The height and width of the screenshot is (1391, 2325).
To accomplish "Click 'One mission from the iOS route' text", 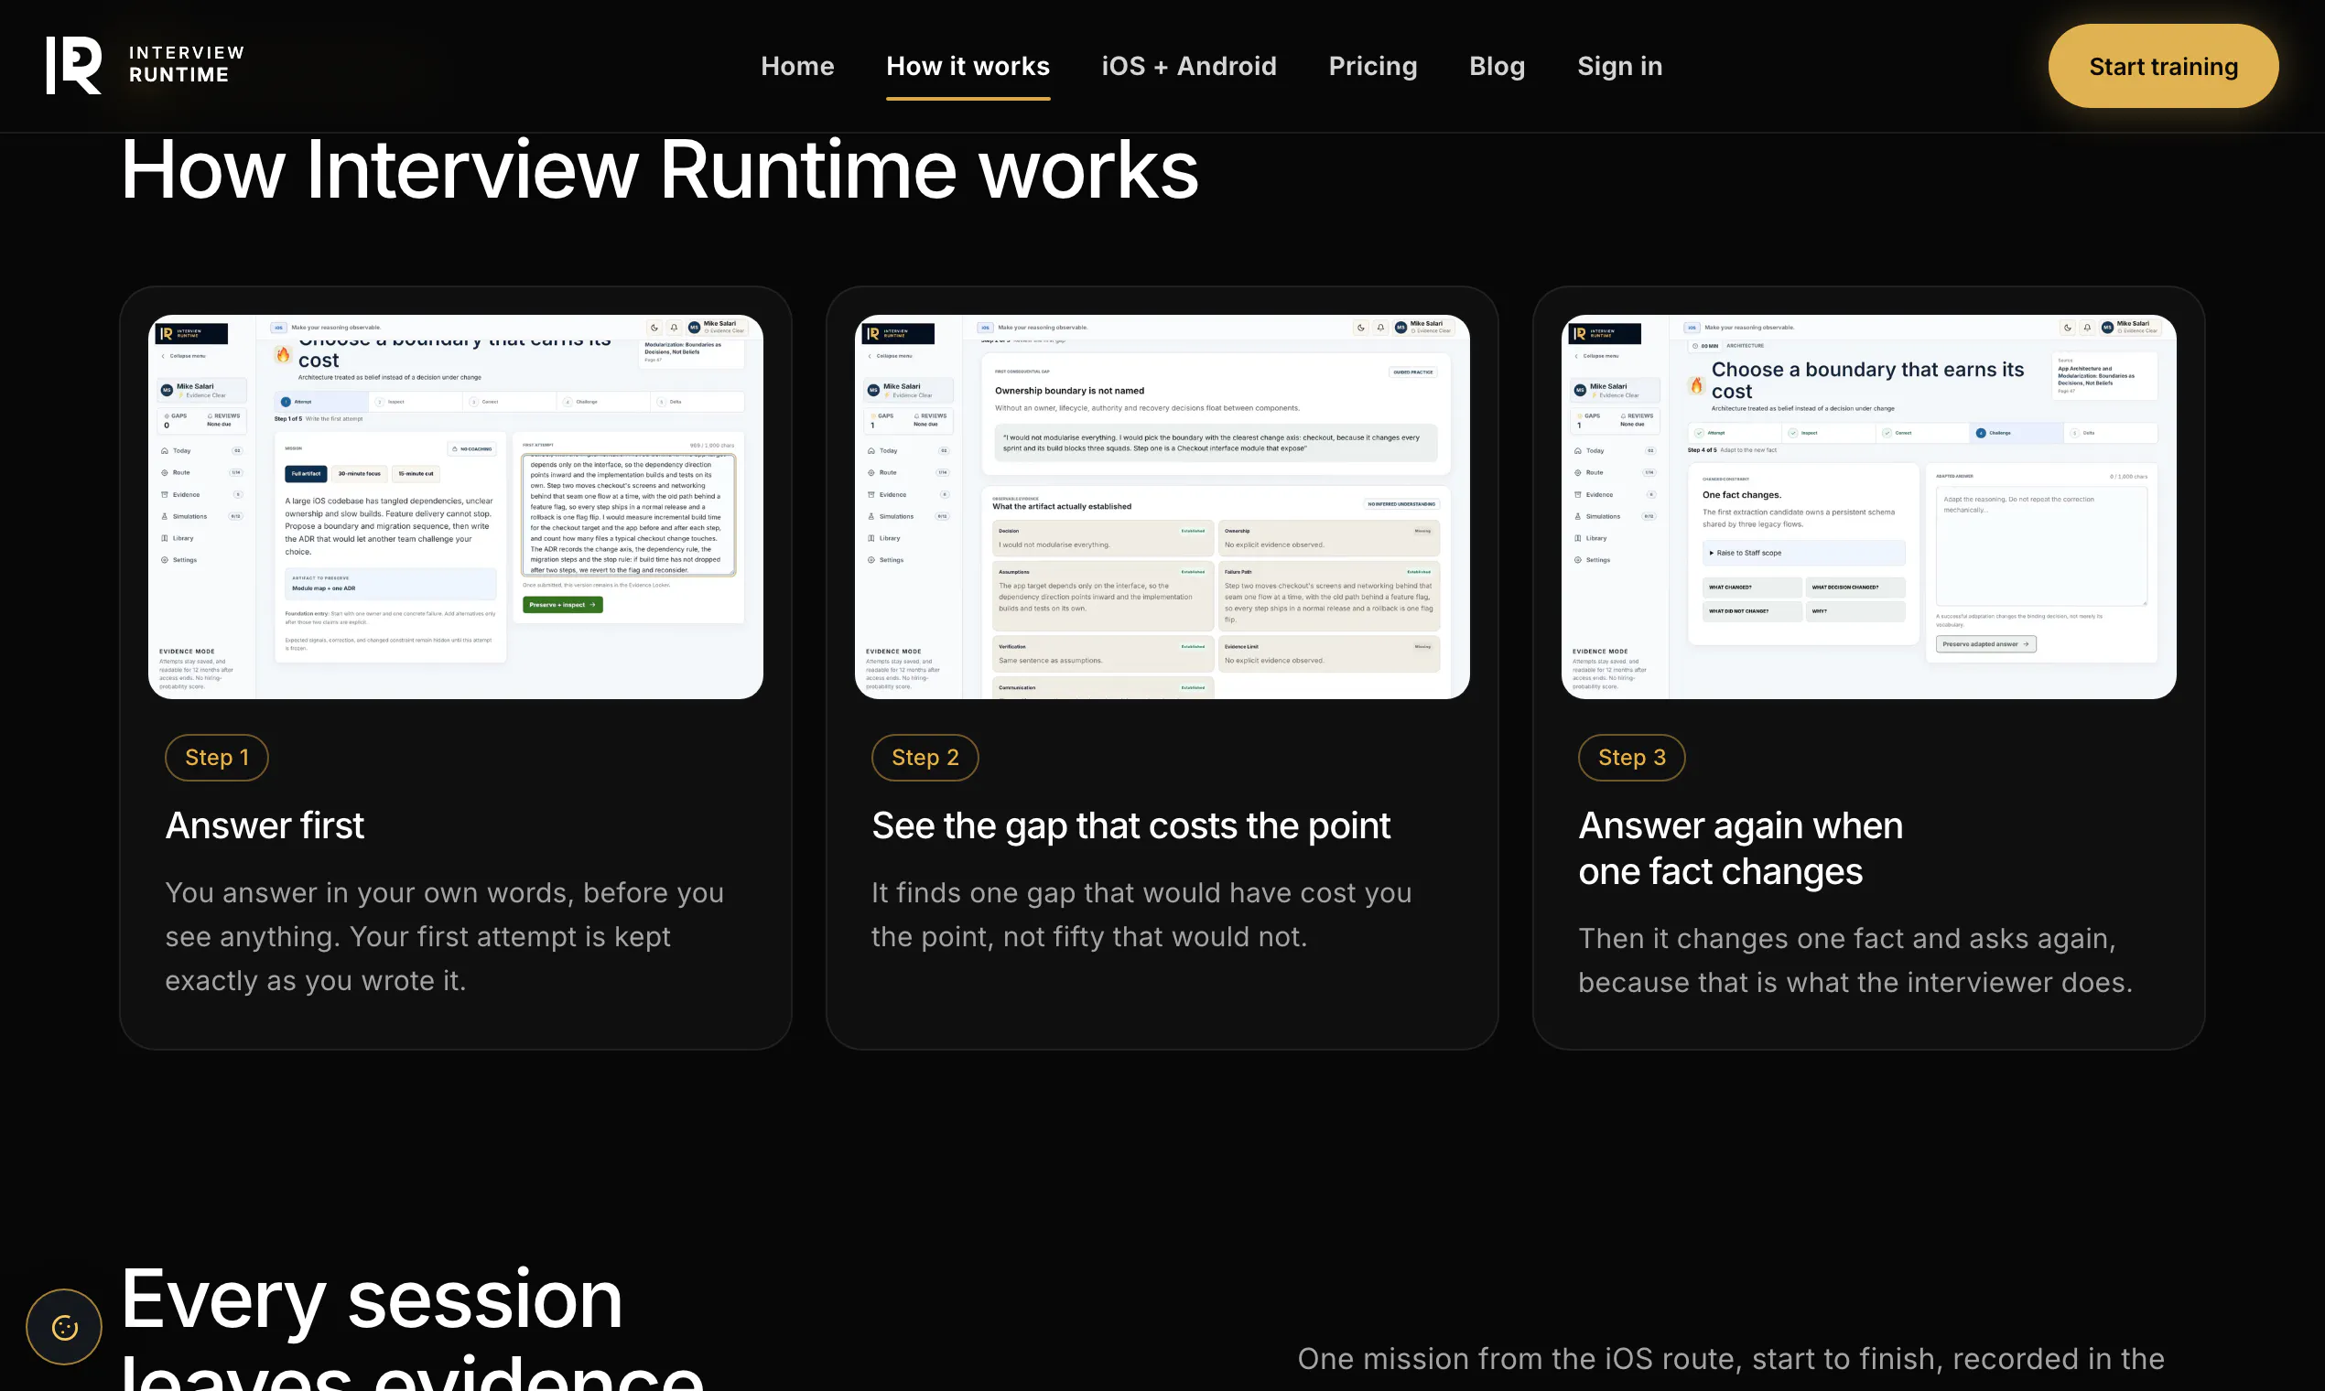I will [x=1731, y=1359].
